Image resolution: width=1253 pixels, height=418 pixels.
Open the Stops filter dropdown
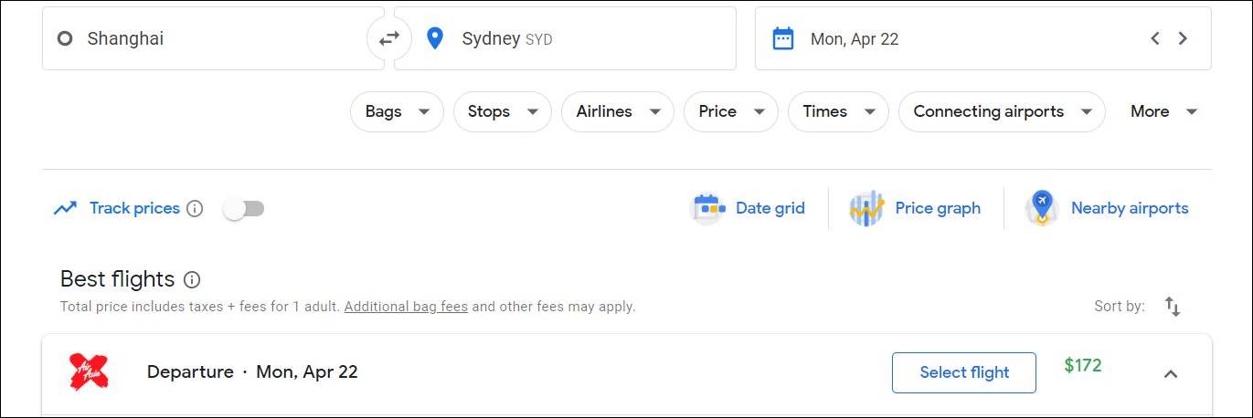(503, 111)
